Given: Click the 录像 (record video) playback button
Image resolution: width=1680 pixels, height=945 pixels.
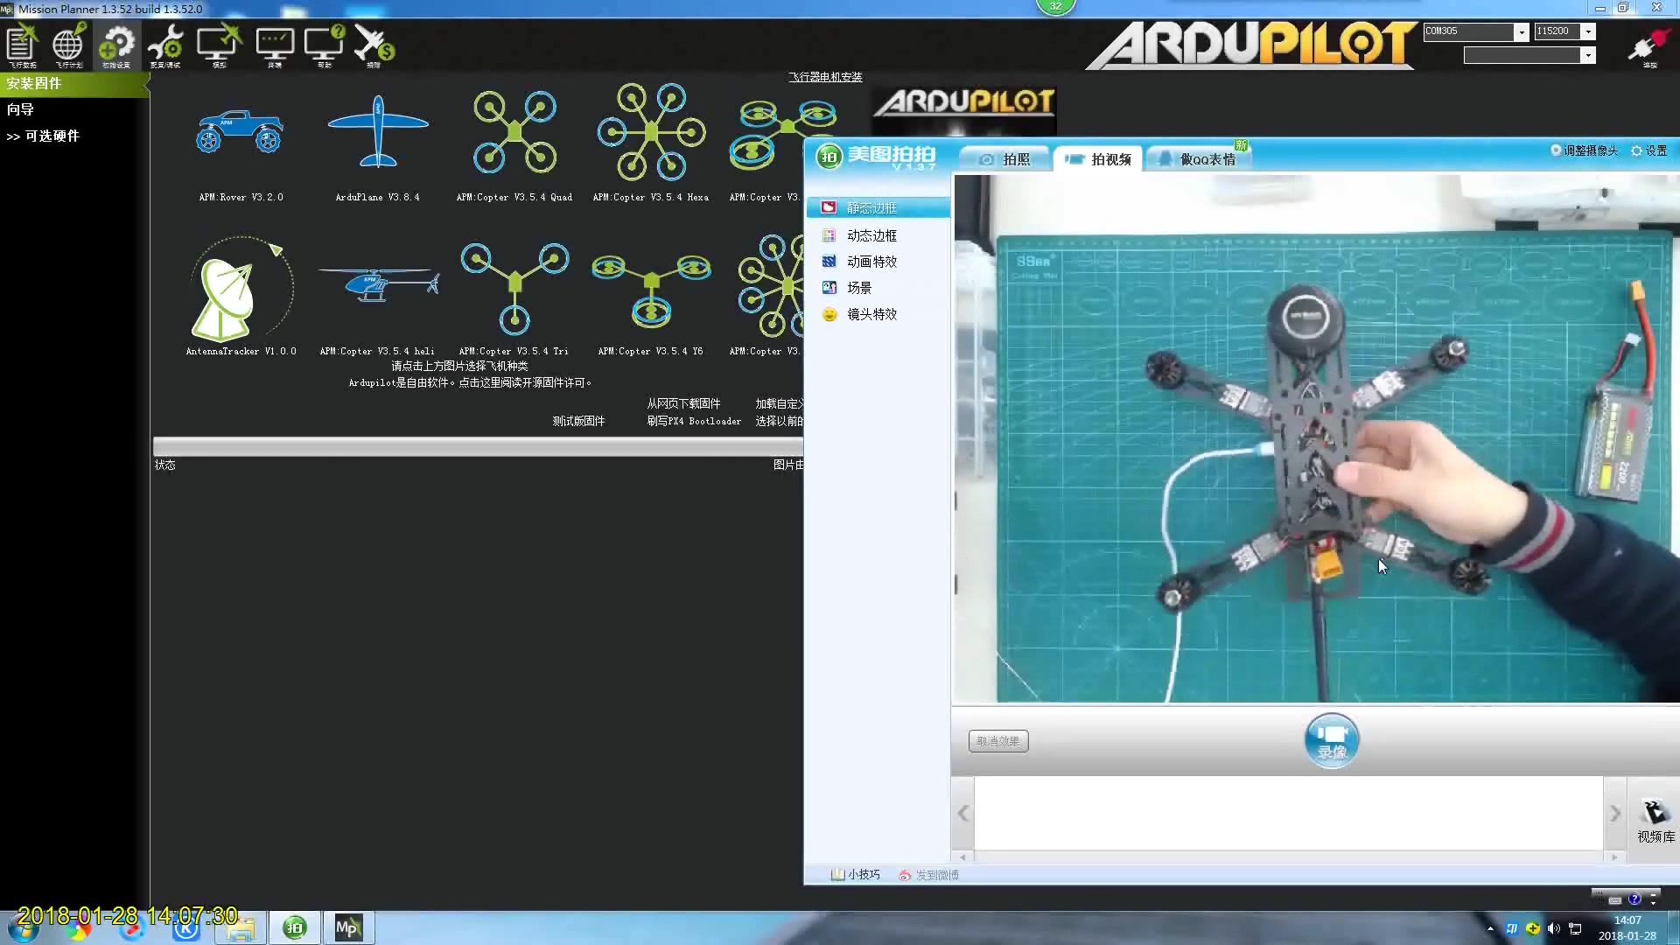Looking at the screenshot, I should coord(1332,739).
